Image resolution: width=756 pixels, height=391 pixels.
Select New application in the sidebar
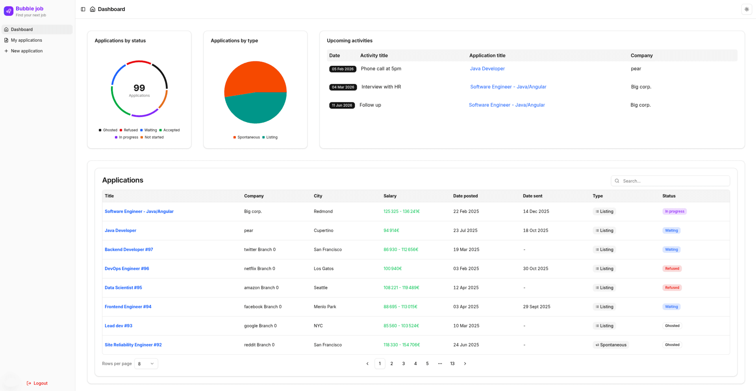[x=27, y=51]
